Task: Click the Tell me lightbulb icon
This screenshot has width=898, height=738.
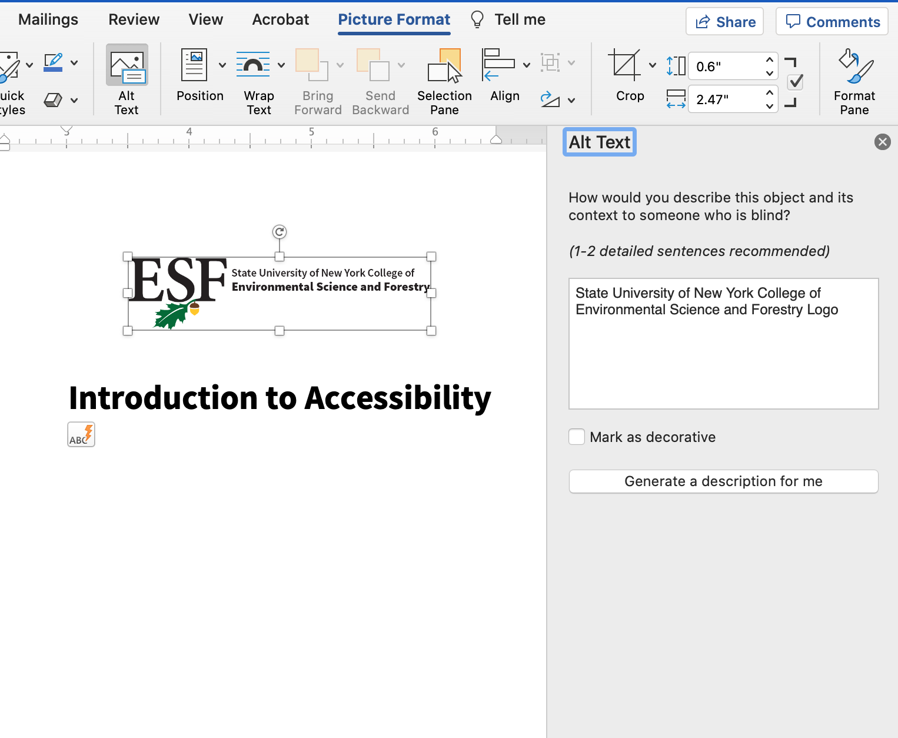Action: pyautogui.click(x=477, y=20)
